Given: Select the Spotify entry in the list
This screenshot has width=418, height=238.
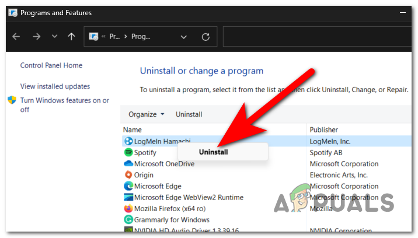Looking at the screenshot, I should (145, 153).
